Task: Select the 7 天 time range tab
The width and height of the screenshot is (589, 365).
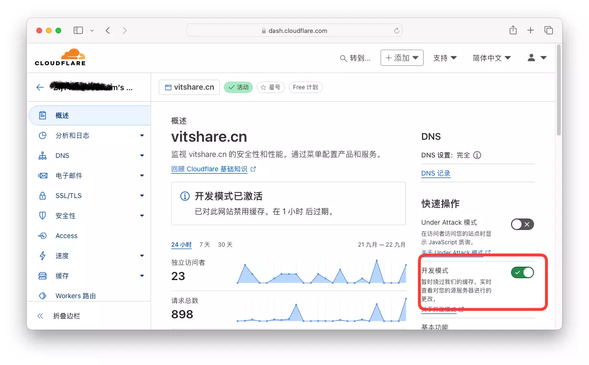Action: pos(205,245)
